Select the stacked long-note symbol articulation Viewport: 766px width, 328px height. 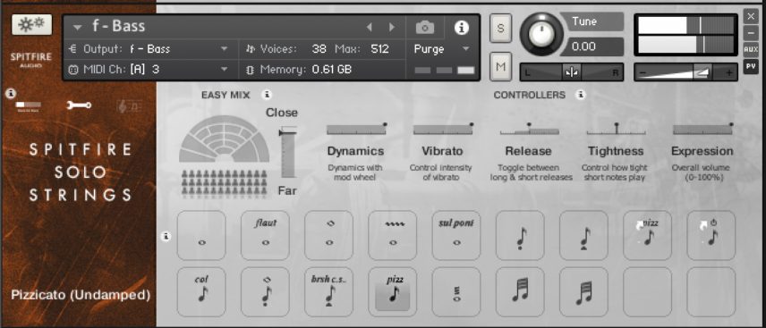(x=456, y=292)
